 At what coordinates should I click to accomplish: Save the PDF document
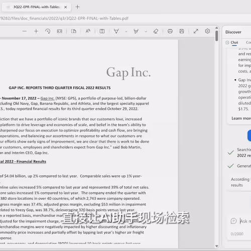(182, 31)
